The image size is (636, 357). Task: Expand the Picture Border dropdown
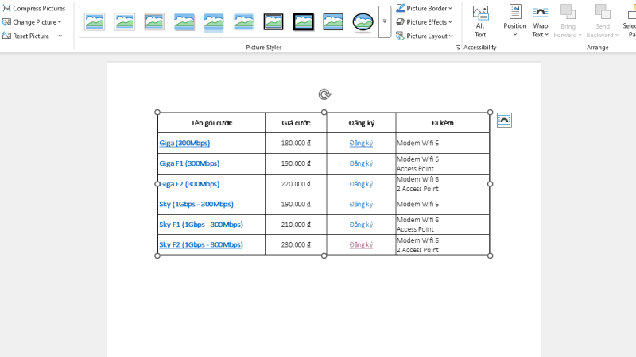424,8
